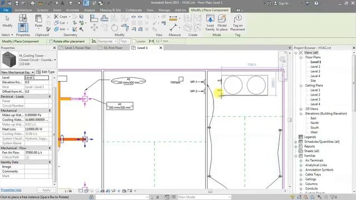
Task: Click the Thin Lines quick access icon
Action: click(x=86, y=3)
